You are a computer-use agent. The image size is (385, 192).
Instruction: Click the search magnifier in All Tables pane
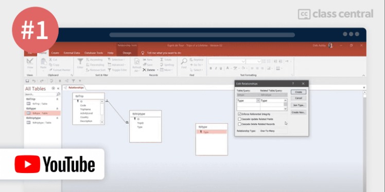pos(58,94)
